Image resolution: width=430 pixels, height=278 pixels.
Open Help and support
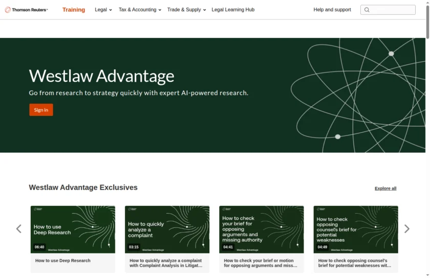click(x=332, y=10)
